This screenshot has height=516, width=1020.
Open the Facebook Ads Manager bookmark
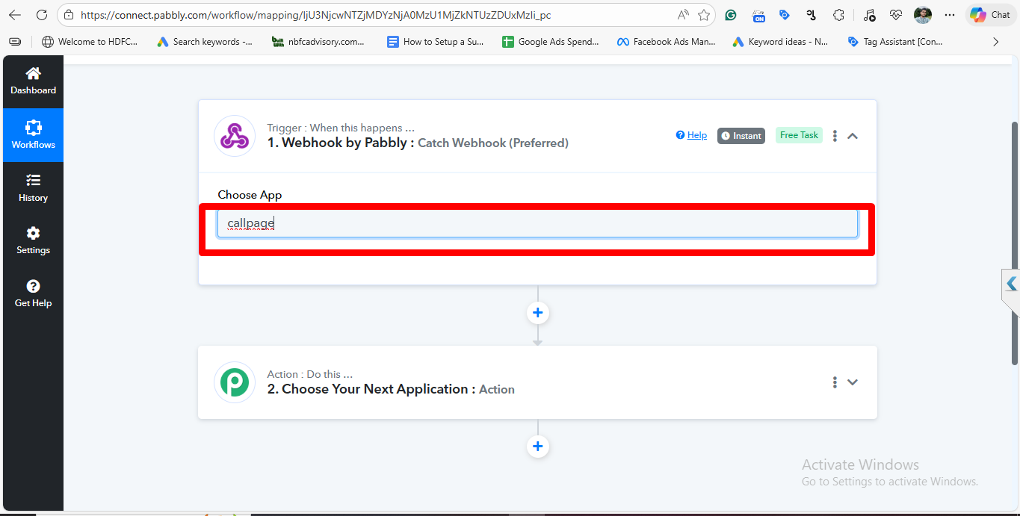pyautogui.click(x=666, y=42)
